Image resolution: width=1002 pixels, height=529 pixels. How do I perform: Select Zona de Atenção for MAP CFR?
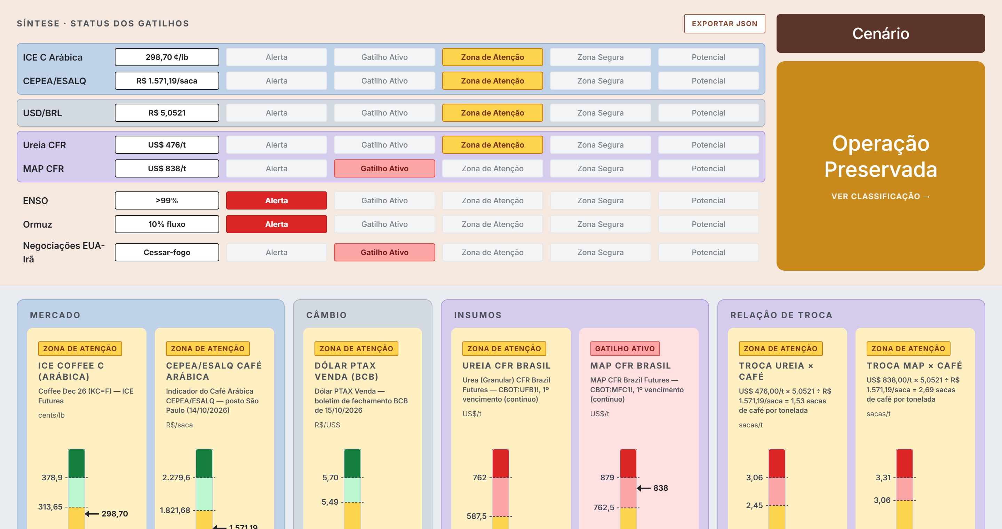coord(492,168)
